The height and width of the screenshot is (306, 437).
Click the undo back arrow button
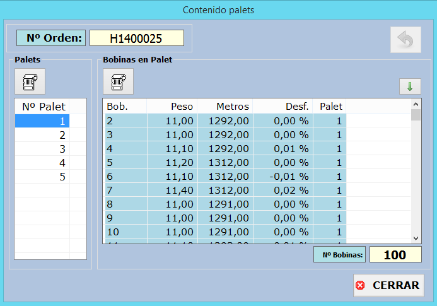(x=405, y=41)
